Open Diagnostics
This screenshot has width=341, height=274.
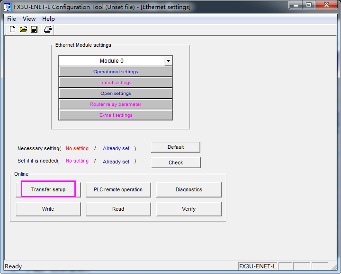[x=189, y=189]
